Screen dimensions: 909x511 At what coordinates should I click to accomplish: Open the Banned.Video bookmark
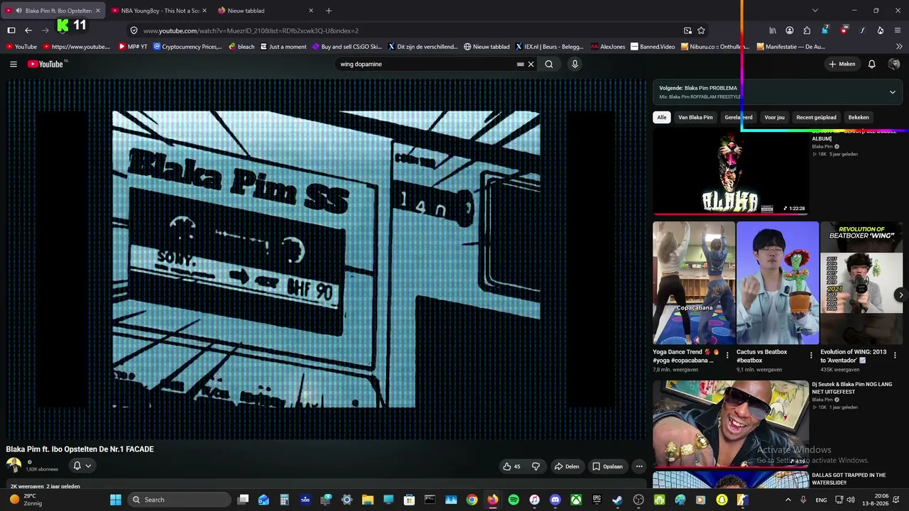coord(653,47)
